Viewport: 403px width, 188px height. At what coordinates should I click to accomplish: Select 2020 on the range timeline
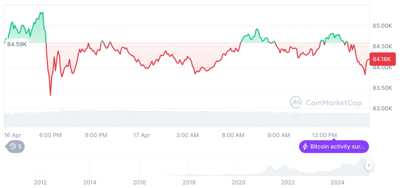click(x=239, y=182)
